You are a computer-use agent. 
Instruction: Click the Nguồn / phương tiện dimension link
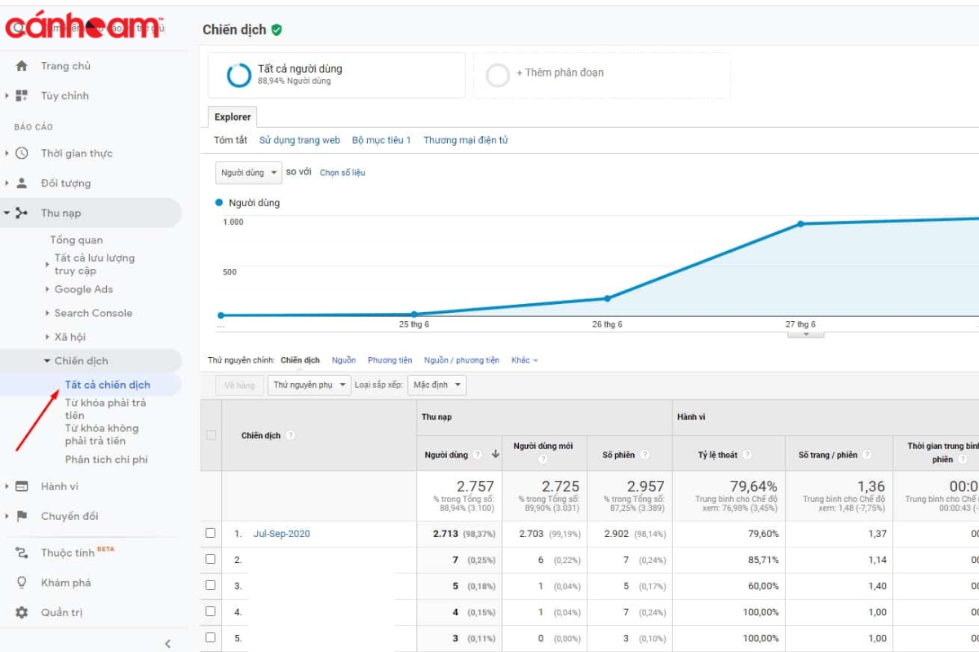(462, 360)
